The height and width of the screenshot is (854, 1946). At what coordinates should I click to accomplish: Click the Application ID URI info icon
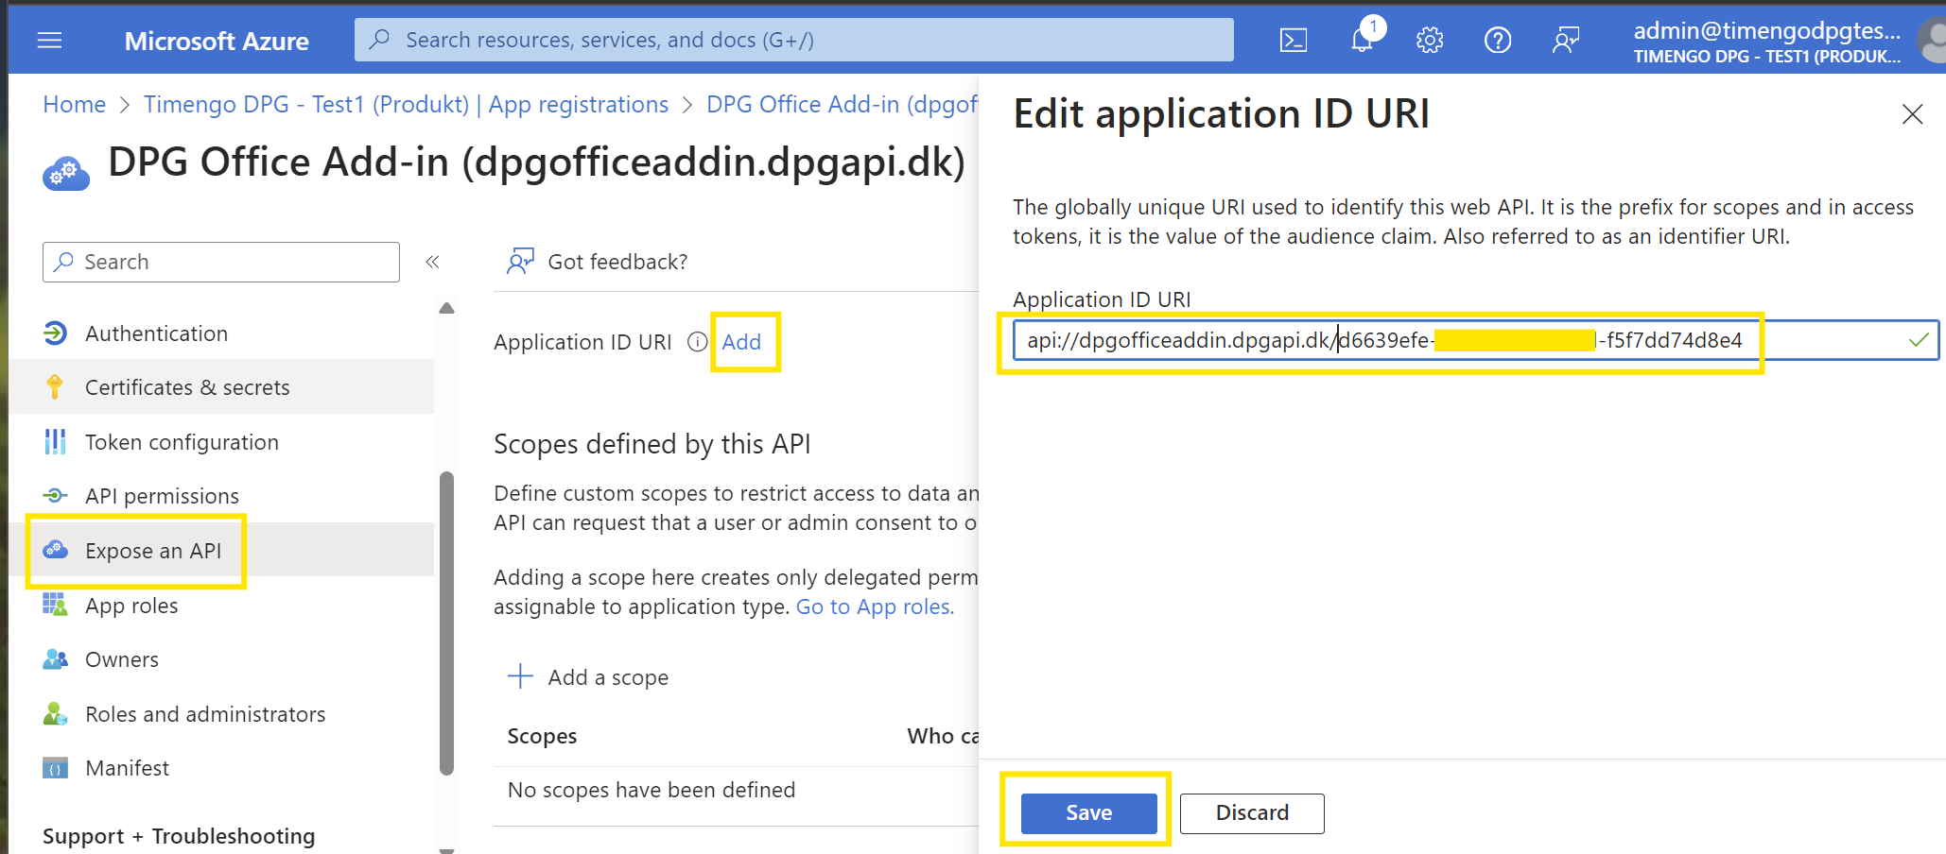(x=697, y=342)
